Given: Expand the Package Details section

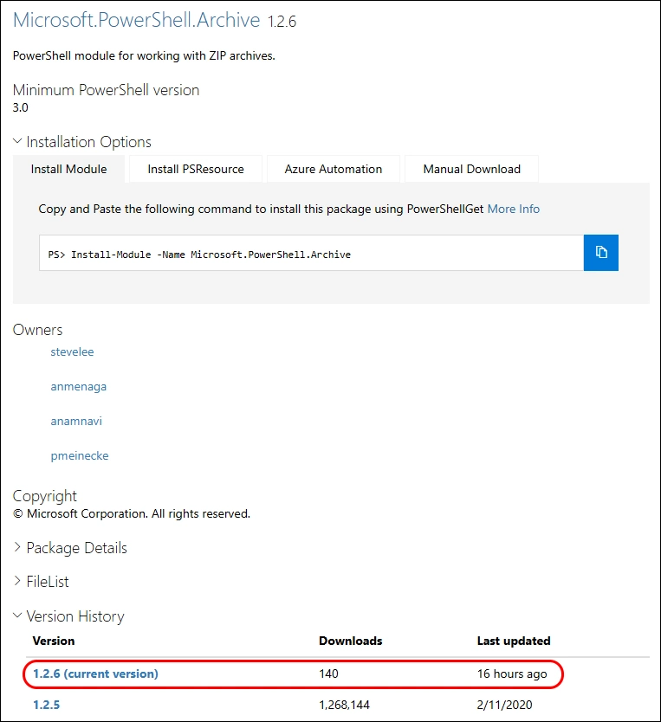Looking at the screenshot, I should pos(70,548).
